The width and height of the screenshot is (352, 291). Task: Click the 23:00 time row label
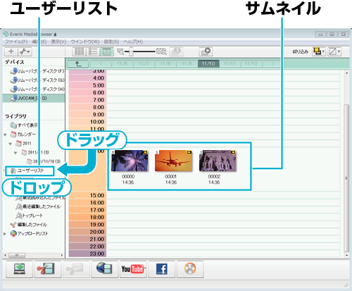coord(88,254)
